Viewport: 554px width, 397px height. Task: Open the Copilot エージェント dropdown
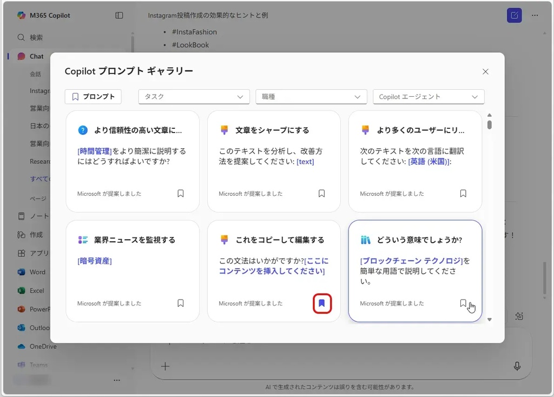[428, 97]
